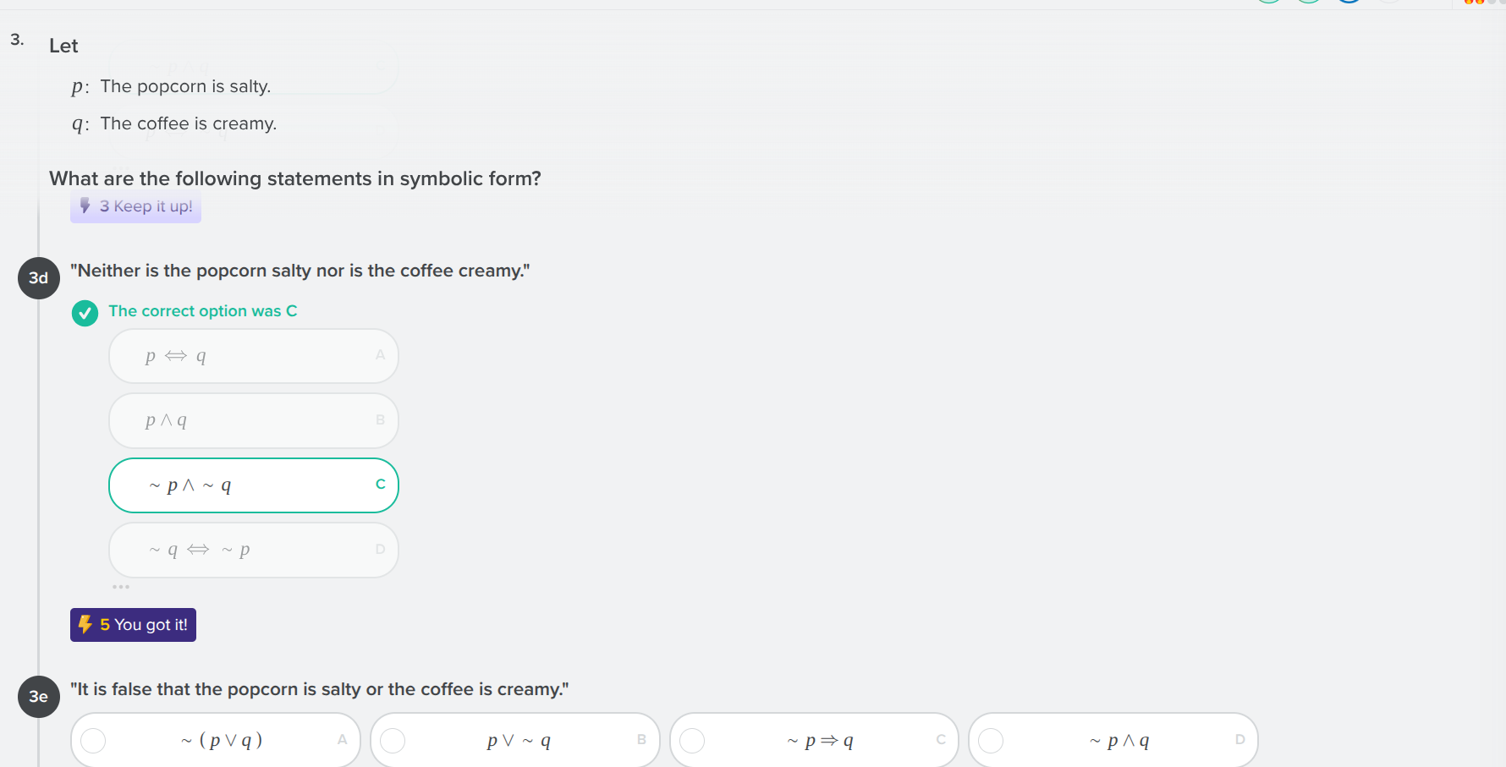This screenshot has height=767, width=1506.
Task: Click the '5 You got it!' reward badge
Action: click(x=133, y=624)
